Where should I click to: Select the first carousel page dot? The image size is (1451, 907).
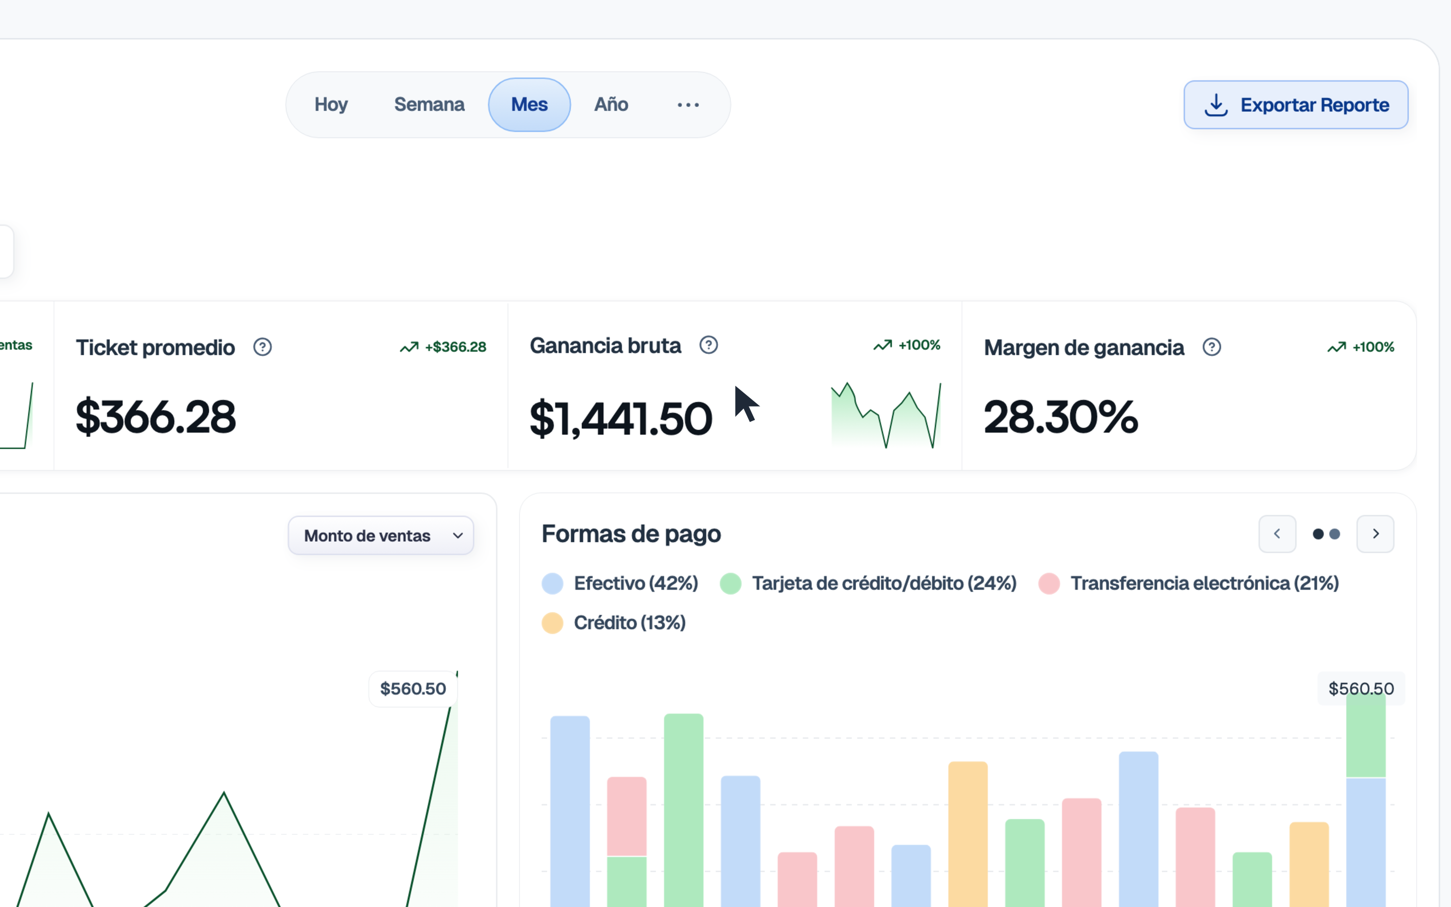[1318, 534]
